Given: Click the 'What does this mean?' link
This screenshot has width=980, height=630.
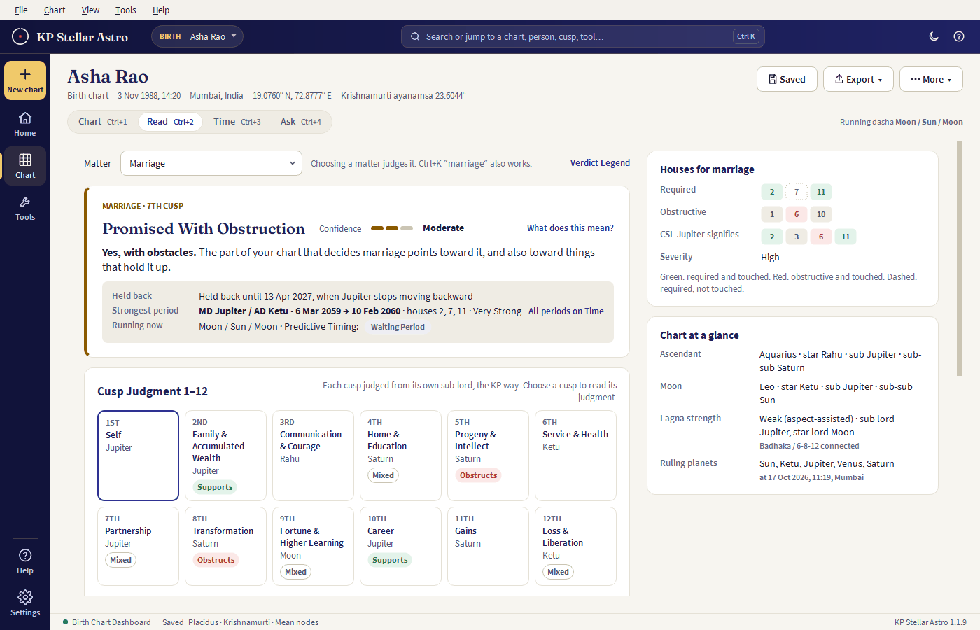Looking at the screenshot, I should tap(570, 228).
